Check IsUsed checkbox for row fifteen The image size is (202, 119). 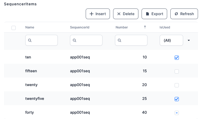click(x=177, y=71)
